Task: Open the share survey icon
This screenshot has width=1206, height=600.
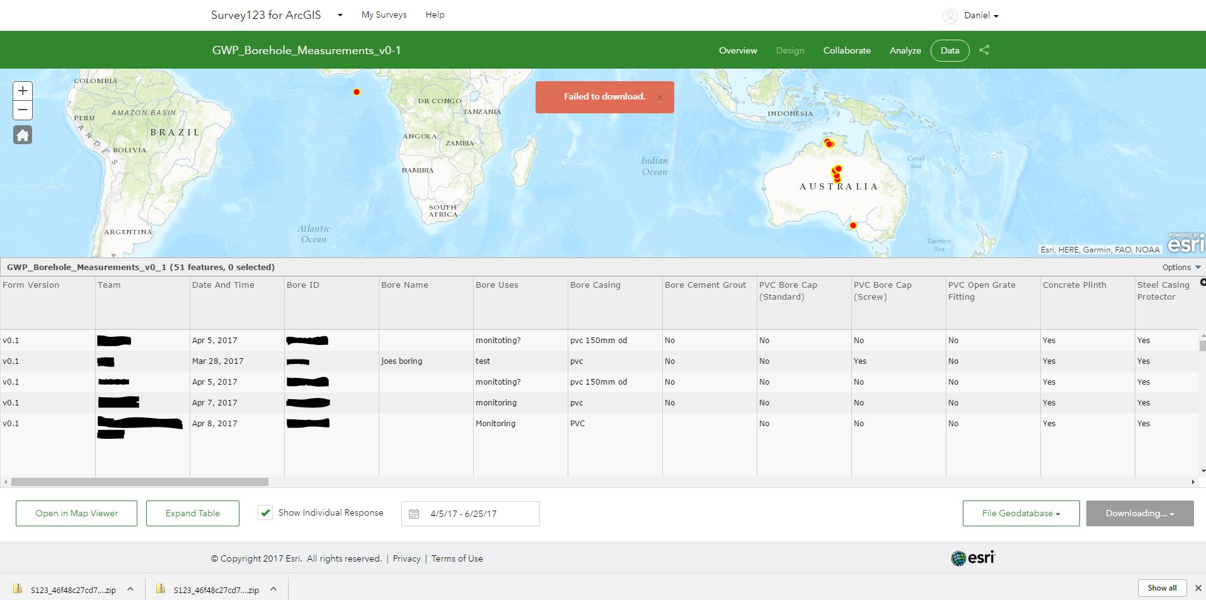Action: (x=984, y=50)
